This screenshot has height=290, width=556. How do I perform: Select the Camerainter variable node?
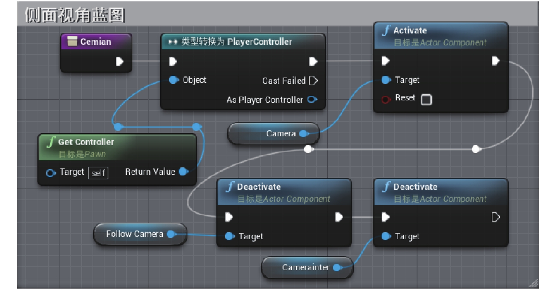click(307, 268)
